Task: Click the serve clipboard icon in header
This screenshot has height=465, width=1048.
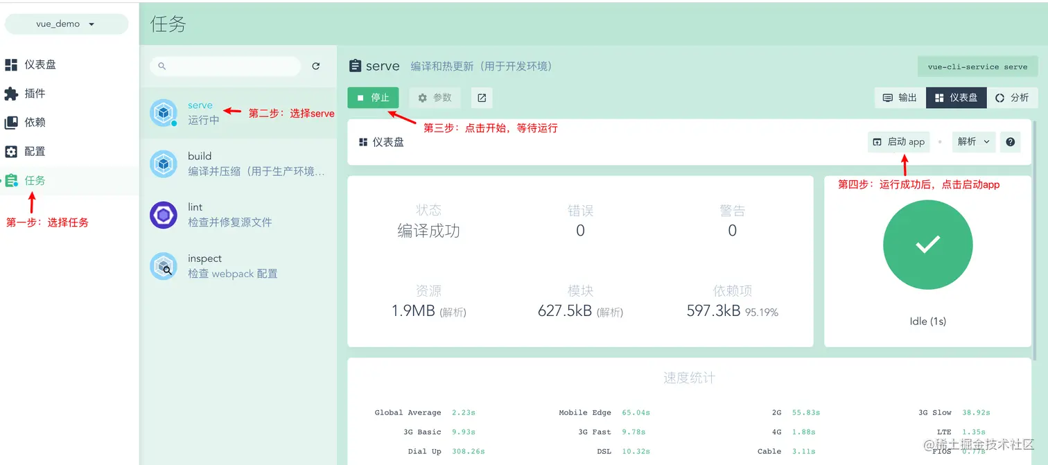Action: [355, 66]
